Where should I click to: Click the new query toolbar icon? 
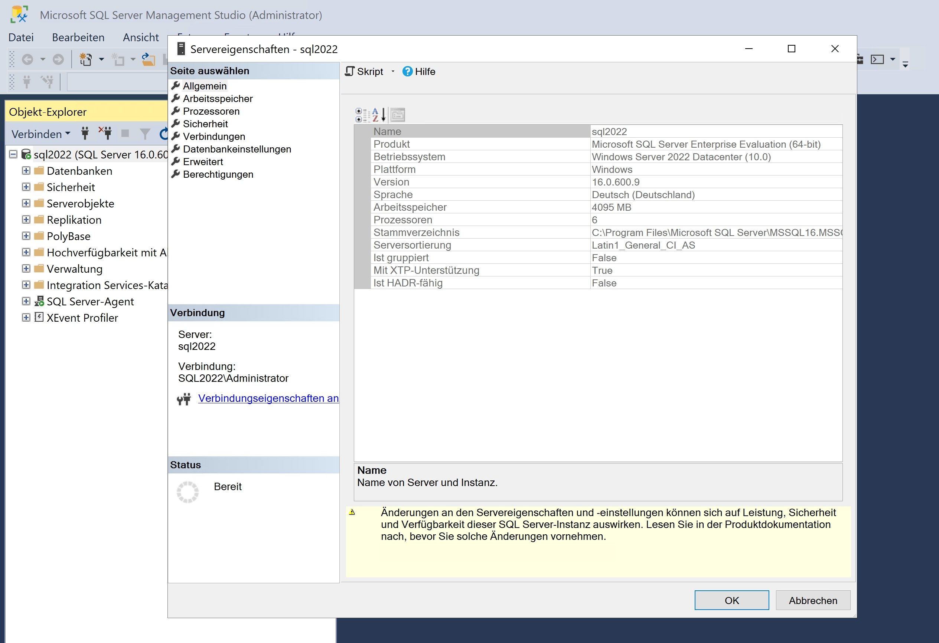point(86,59)
